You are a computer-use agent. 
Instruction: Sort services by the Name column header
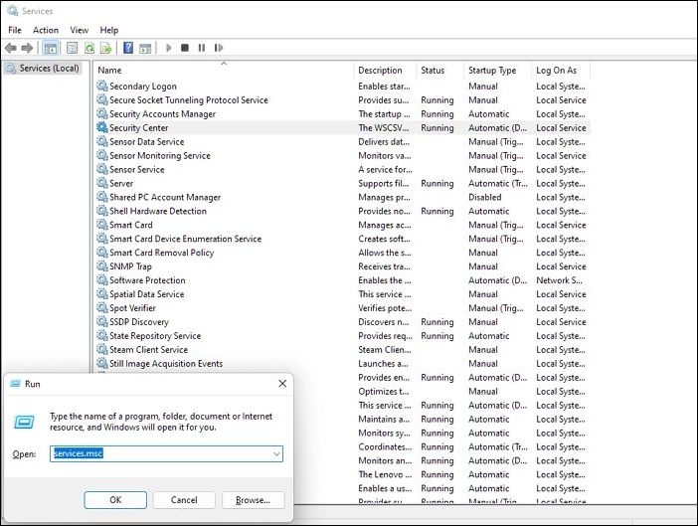pos(224,71)
